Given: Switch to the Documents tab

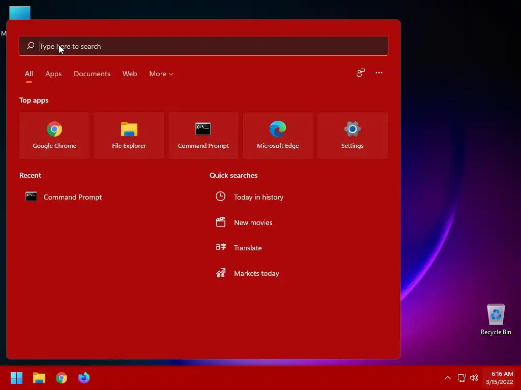Looking at the screenshot, I should point(92,74).
